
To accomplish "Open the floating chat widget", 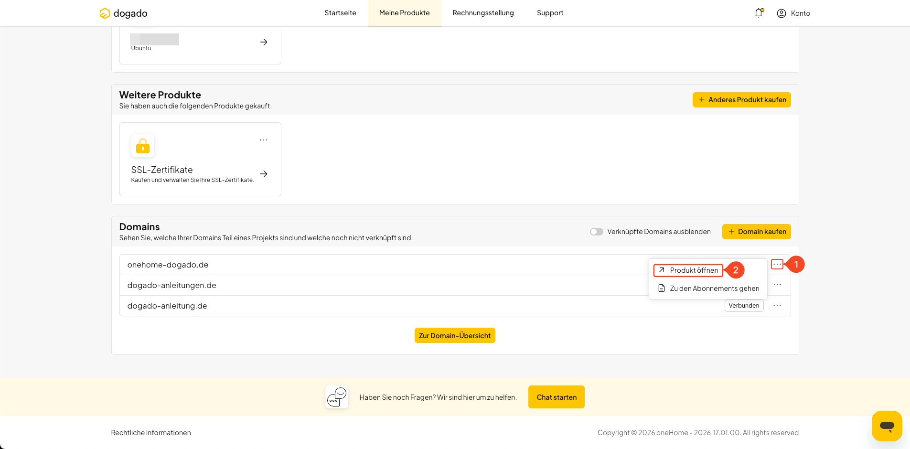I will [887, 426].
